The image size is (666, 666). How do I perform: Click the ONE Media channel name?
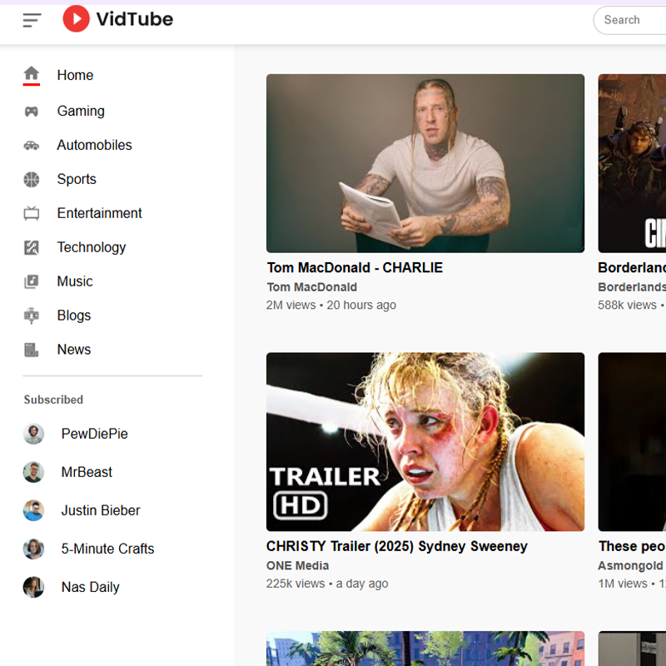click(x=297, y=565)
